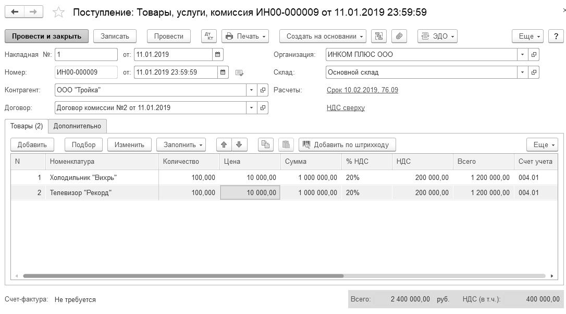Click total 2 400 000,00 value

(402, 299)
